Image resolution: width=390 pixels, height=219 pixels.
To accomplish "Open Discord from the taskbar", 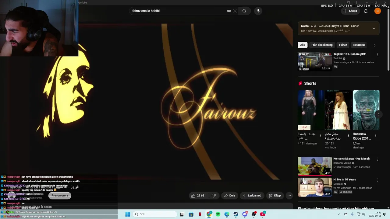I will tap(245, 214).
